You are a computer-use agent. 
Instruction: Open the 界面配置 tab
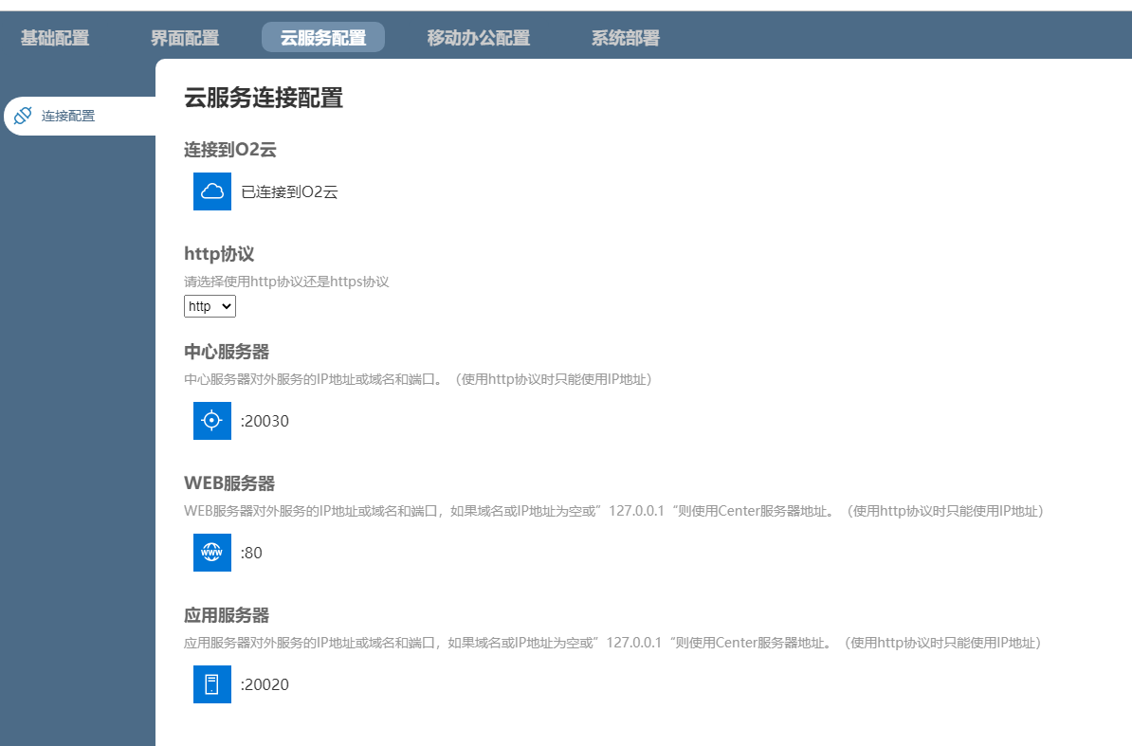tap(185, 38)
